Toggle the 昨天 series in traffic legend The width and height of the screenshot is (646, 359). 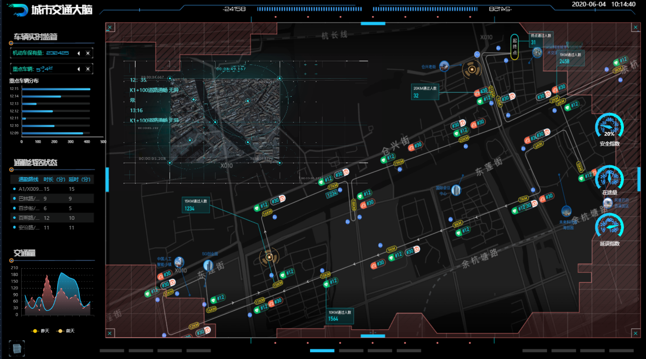click(41, 331)
